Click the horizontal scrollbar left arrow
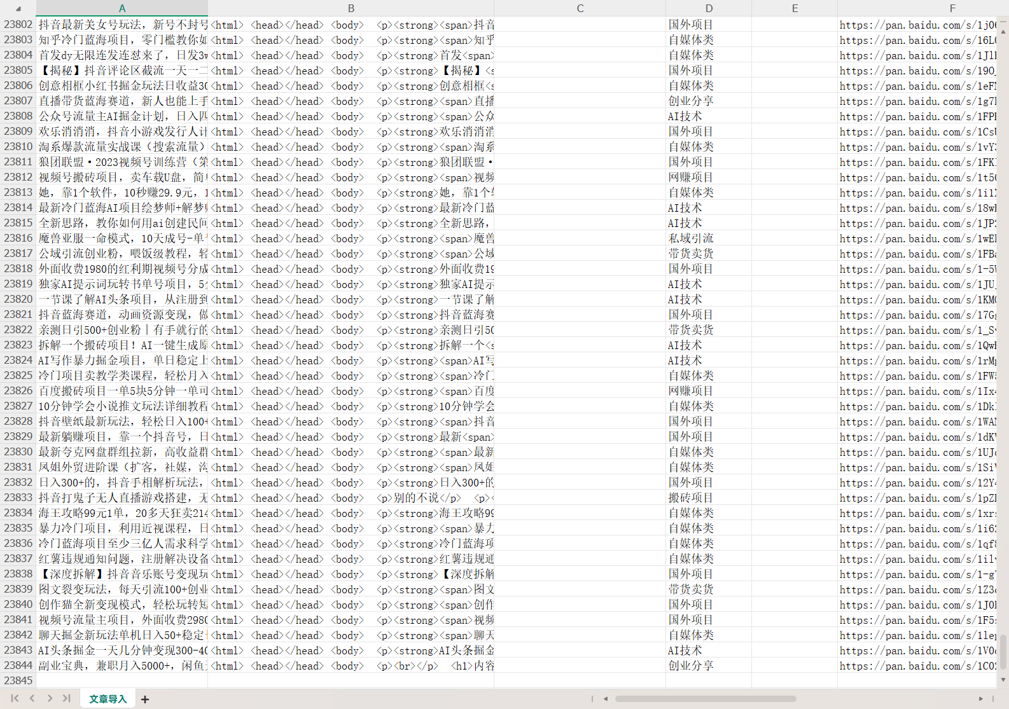This screenshot has width=1009, height=709. (606, 698)
